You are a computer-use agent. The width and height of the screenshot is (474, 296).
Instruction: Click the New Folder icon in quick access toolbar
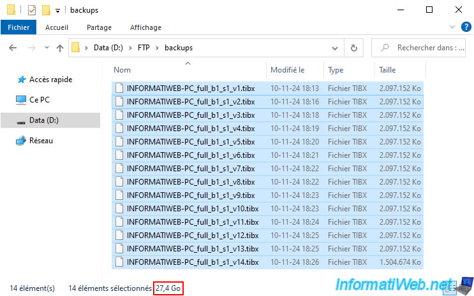coord(46,10)
